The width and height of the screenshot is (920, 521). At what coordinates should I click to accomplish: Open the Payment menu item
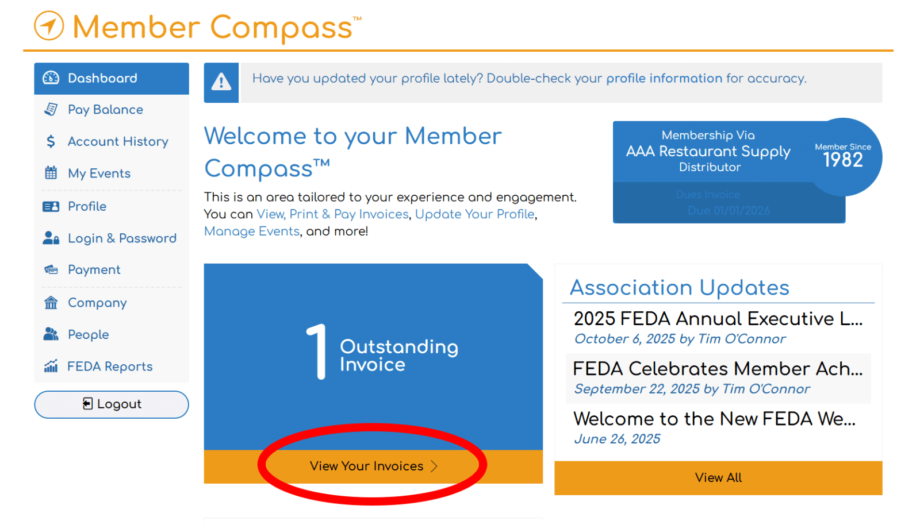click(94, 269)
